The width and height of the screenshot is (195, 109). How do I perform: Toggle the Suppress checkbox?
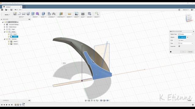tap(179, 46)
